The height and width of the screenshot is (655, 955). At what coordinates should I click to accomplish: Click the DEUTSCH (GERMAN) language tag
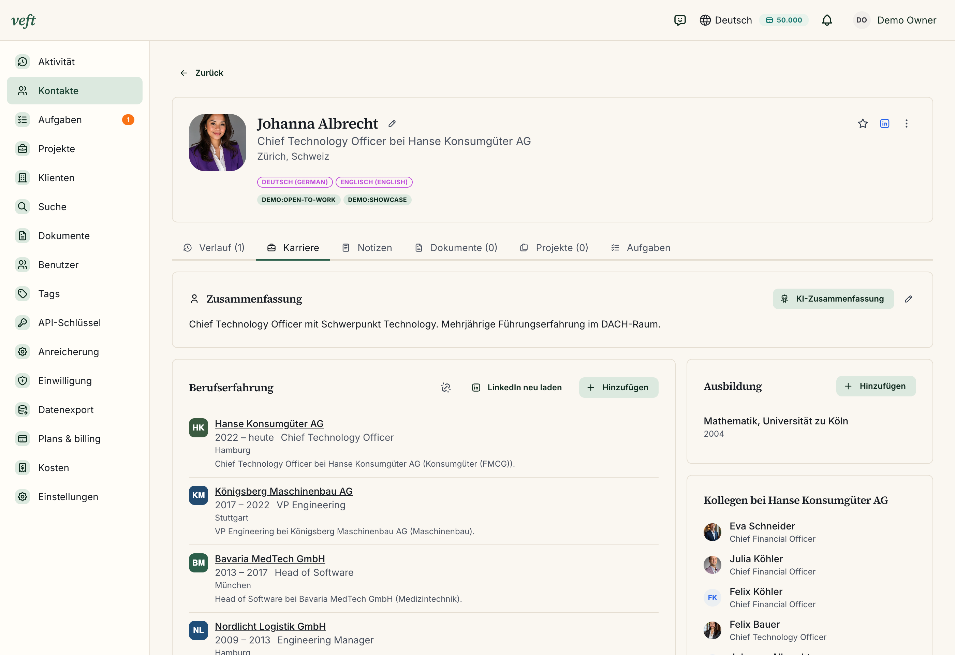pyautogui.click(x=295, y=182)
